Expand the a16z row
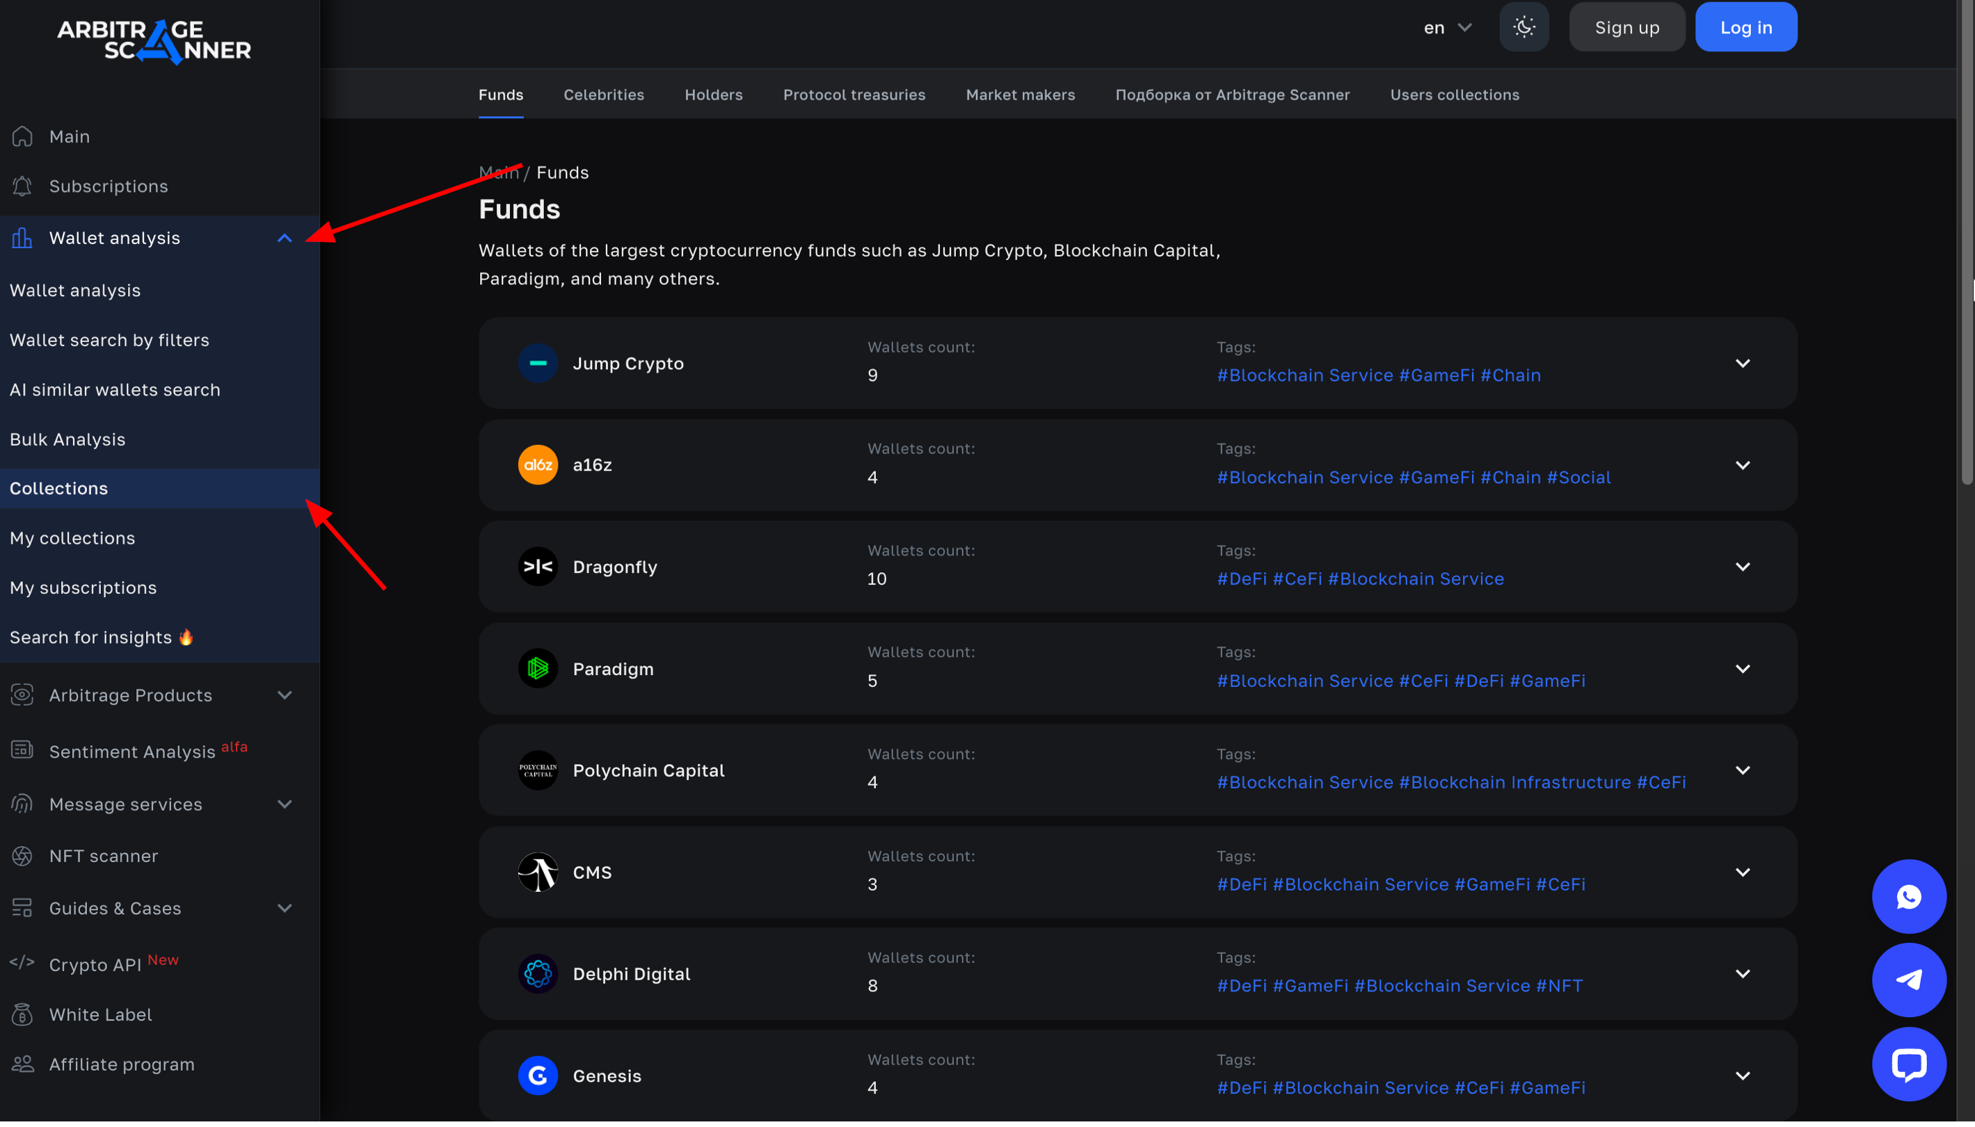The image size is (1975, 1127). [x=1742, y=465]
